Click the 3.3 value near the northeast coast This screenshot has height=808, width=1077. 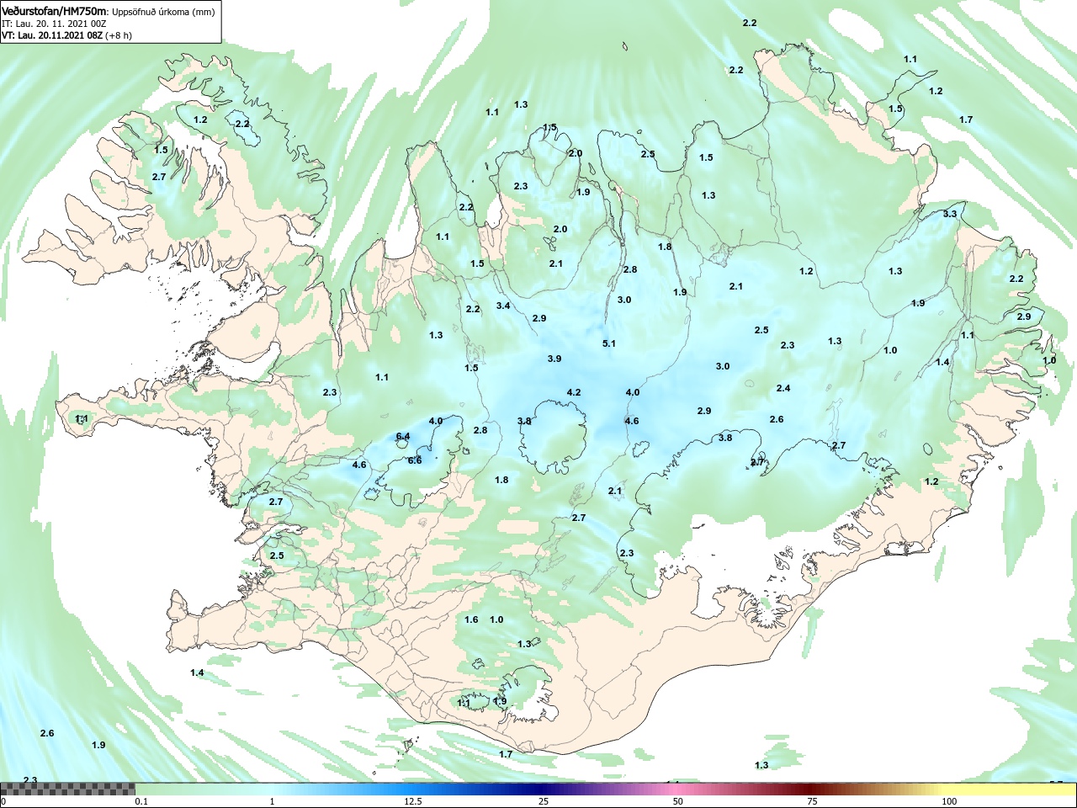[x=950, y=214]
